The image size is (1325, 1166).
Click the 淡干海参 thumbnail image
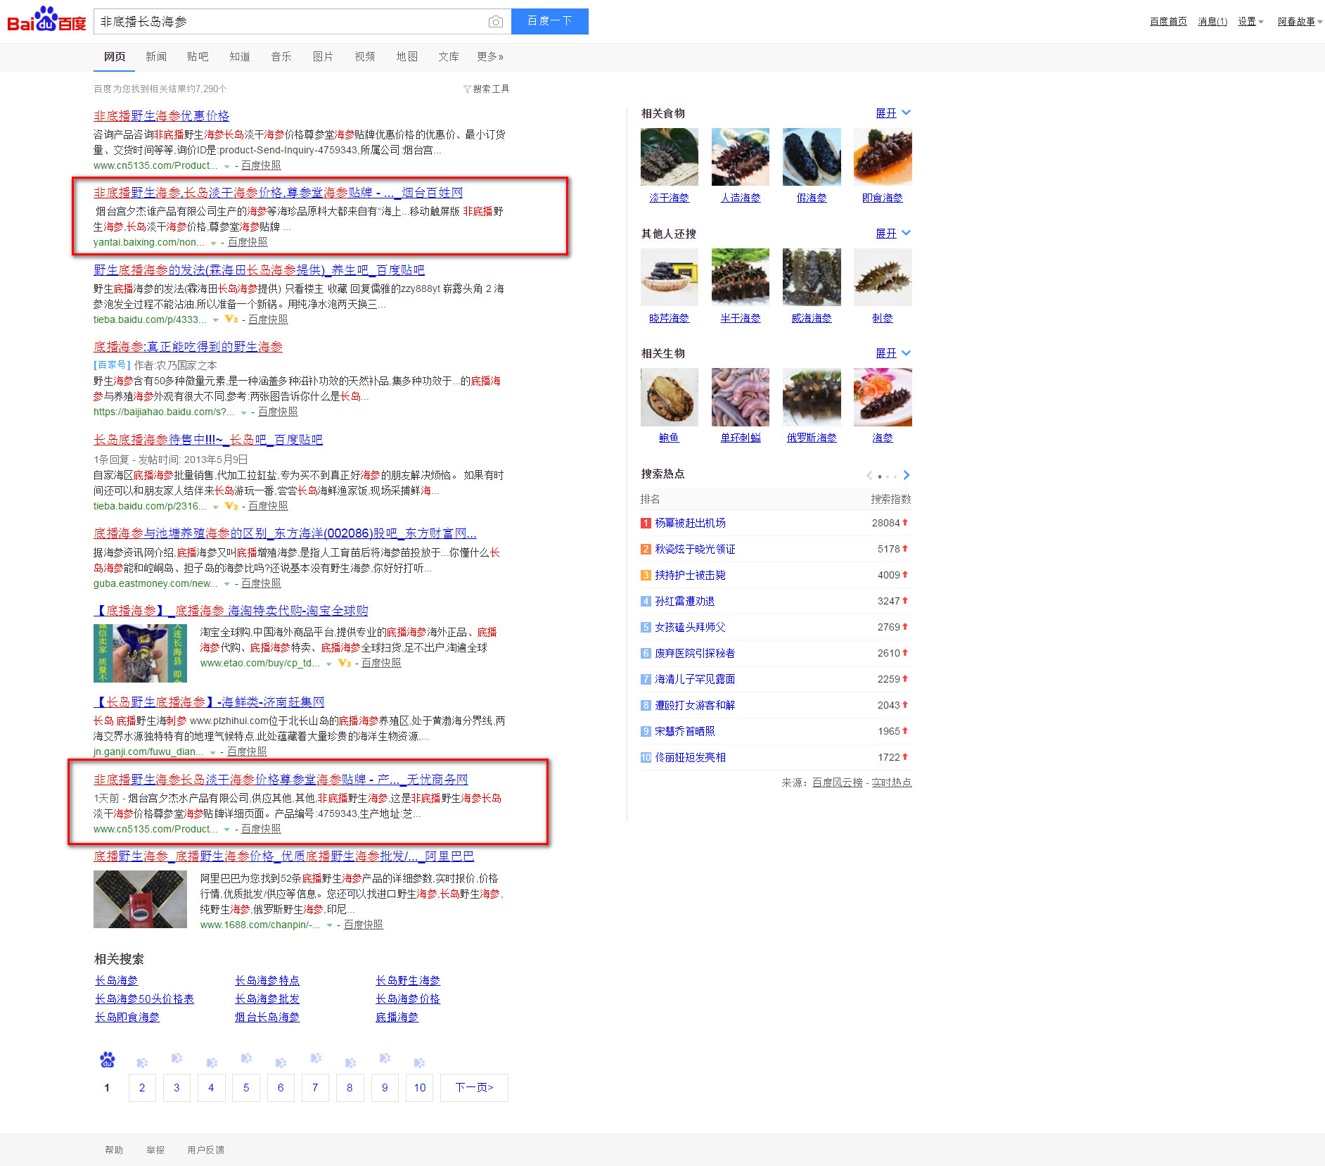pos(669,156)
